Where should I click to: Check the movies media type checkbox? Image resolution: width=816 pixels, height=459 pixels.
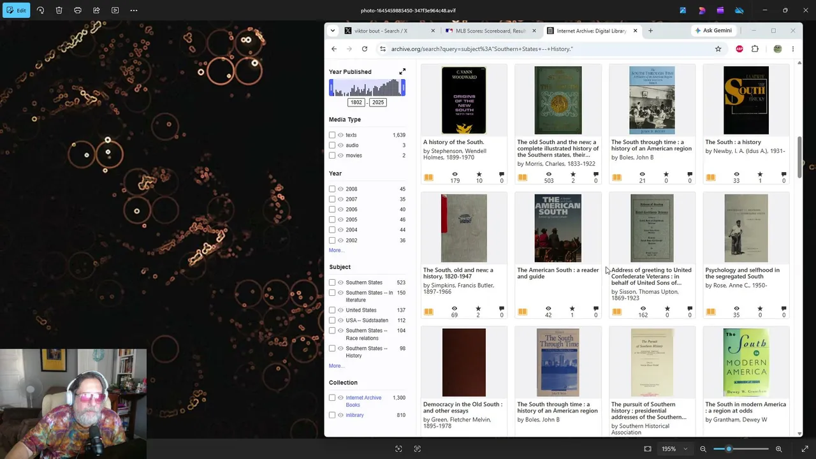click(x=332, y=156)
